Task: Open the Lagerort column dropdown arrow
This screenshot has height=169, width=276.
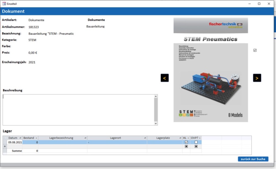Action: [145, 138]
